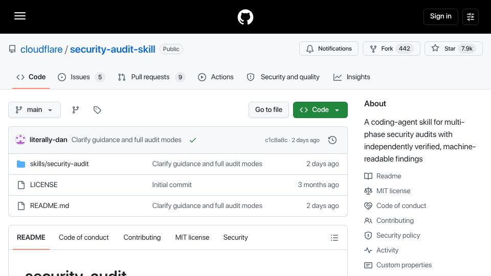Show commit check status via green checkmark

pyautogui.click(x=193, y=140)
